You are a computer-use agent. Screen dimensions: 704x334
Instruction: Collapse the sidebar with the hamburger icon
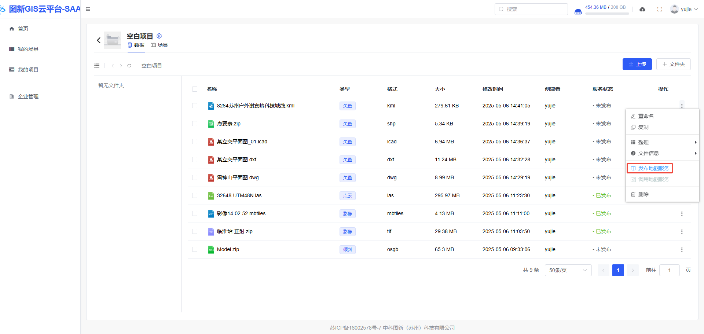point(88,9)
